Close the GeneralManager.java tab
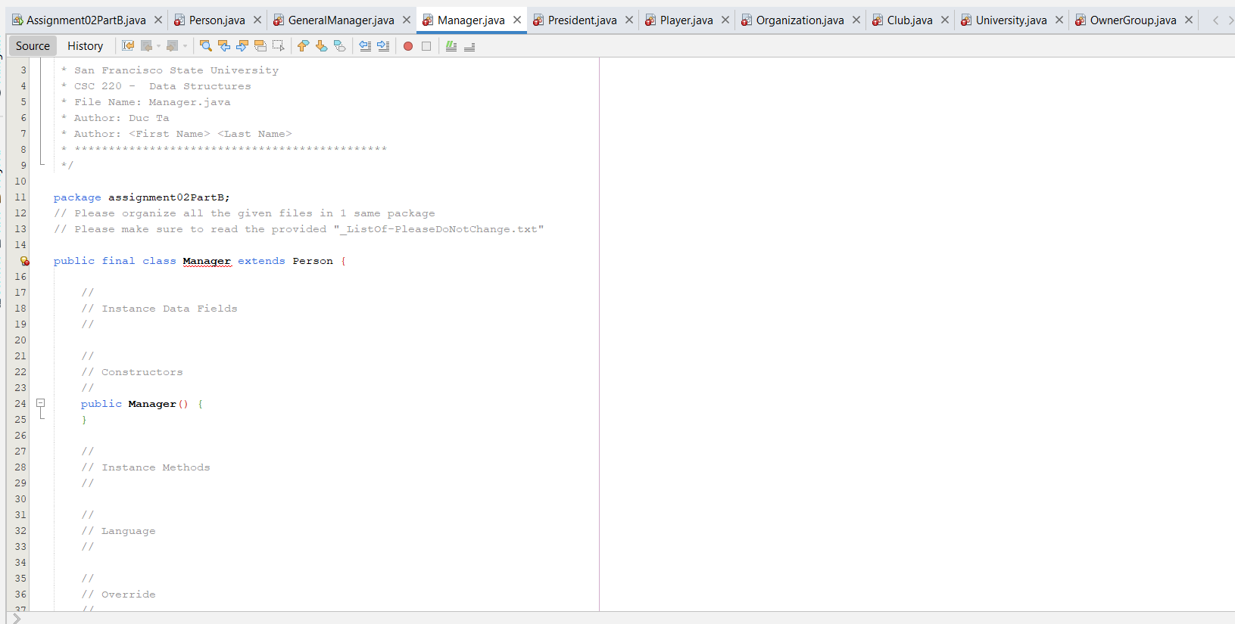The width and height of the screenshot is (1235, 624). 407,20
